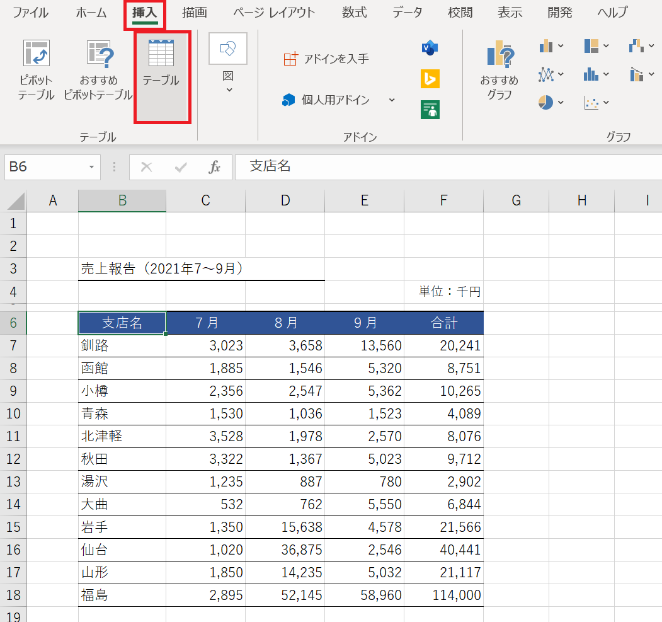The height and width of the screenshot is (622, 662).
Task: Expand the hierarchy chart dropdown arrow
Action: point(607,45)
